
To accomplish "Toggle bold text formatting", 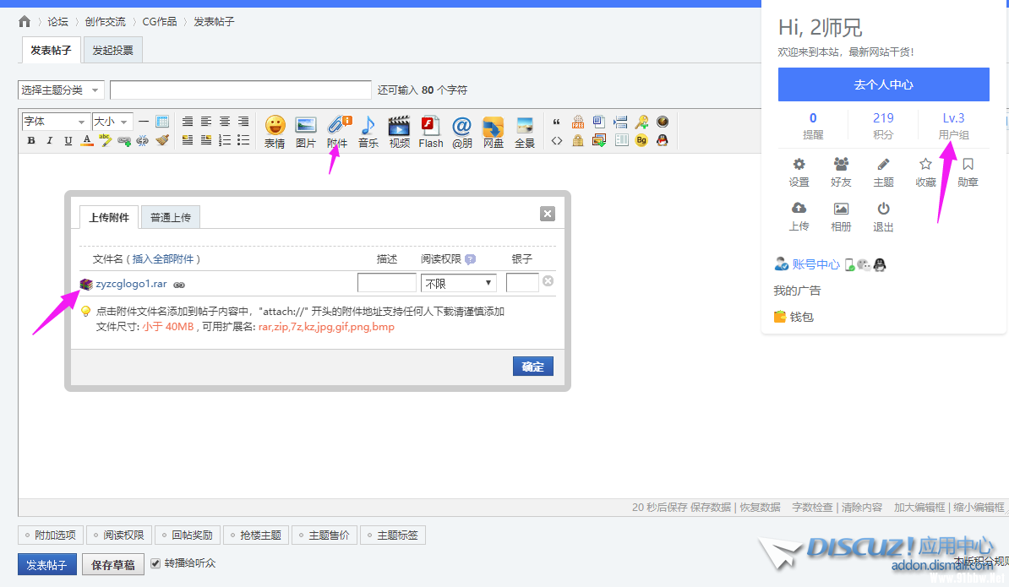I will click(31, 140).
